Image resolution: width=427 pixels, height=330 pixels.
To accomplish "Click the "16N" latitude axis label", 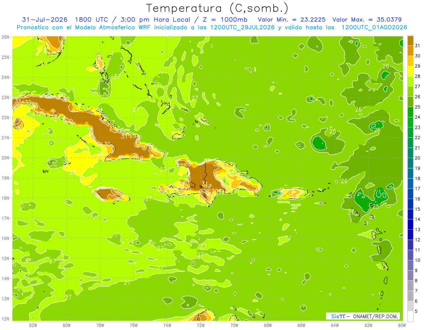I will 5,238.
